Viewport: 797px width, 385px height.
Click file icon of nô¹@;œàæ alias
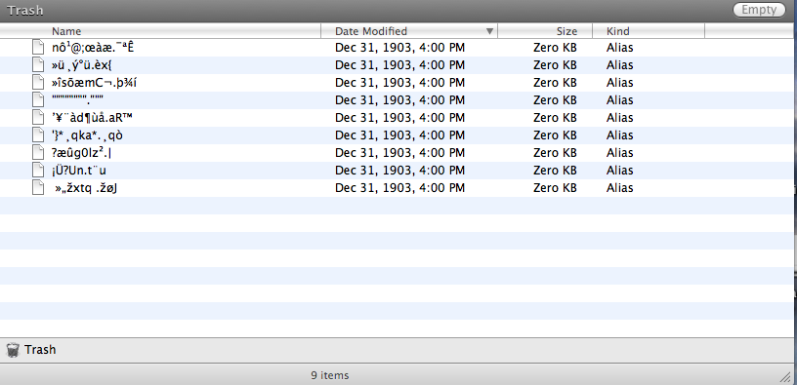pyautogui.click(x=38, y=47)
